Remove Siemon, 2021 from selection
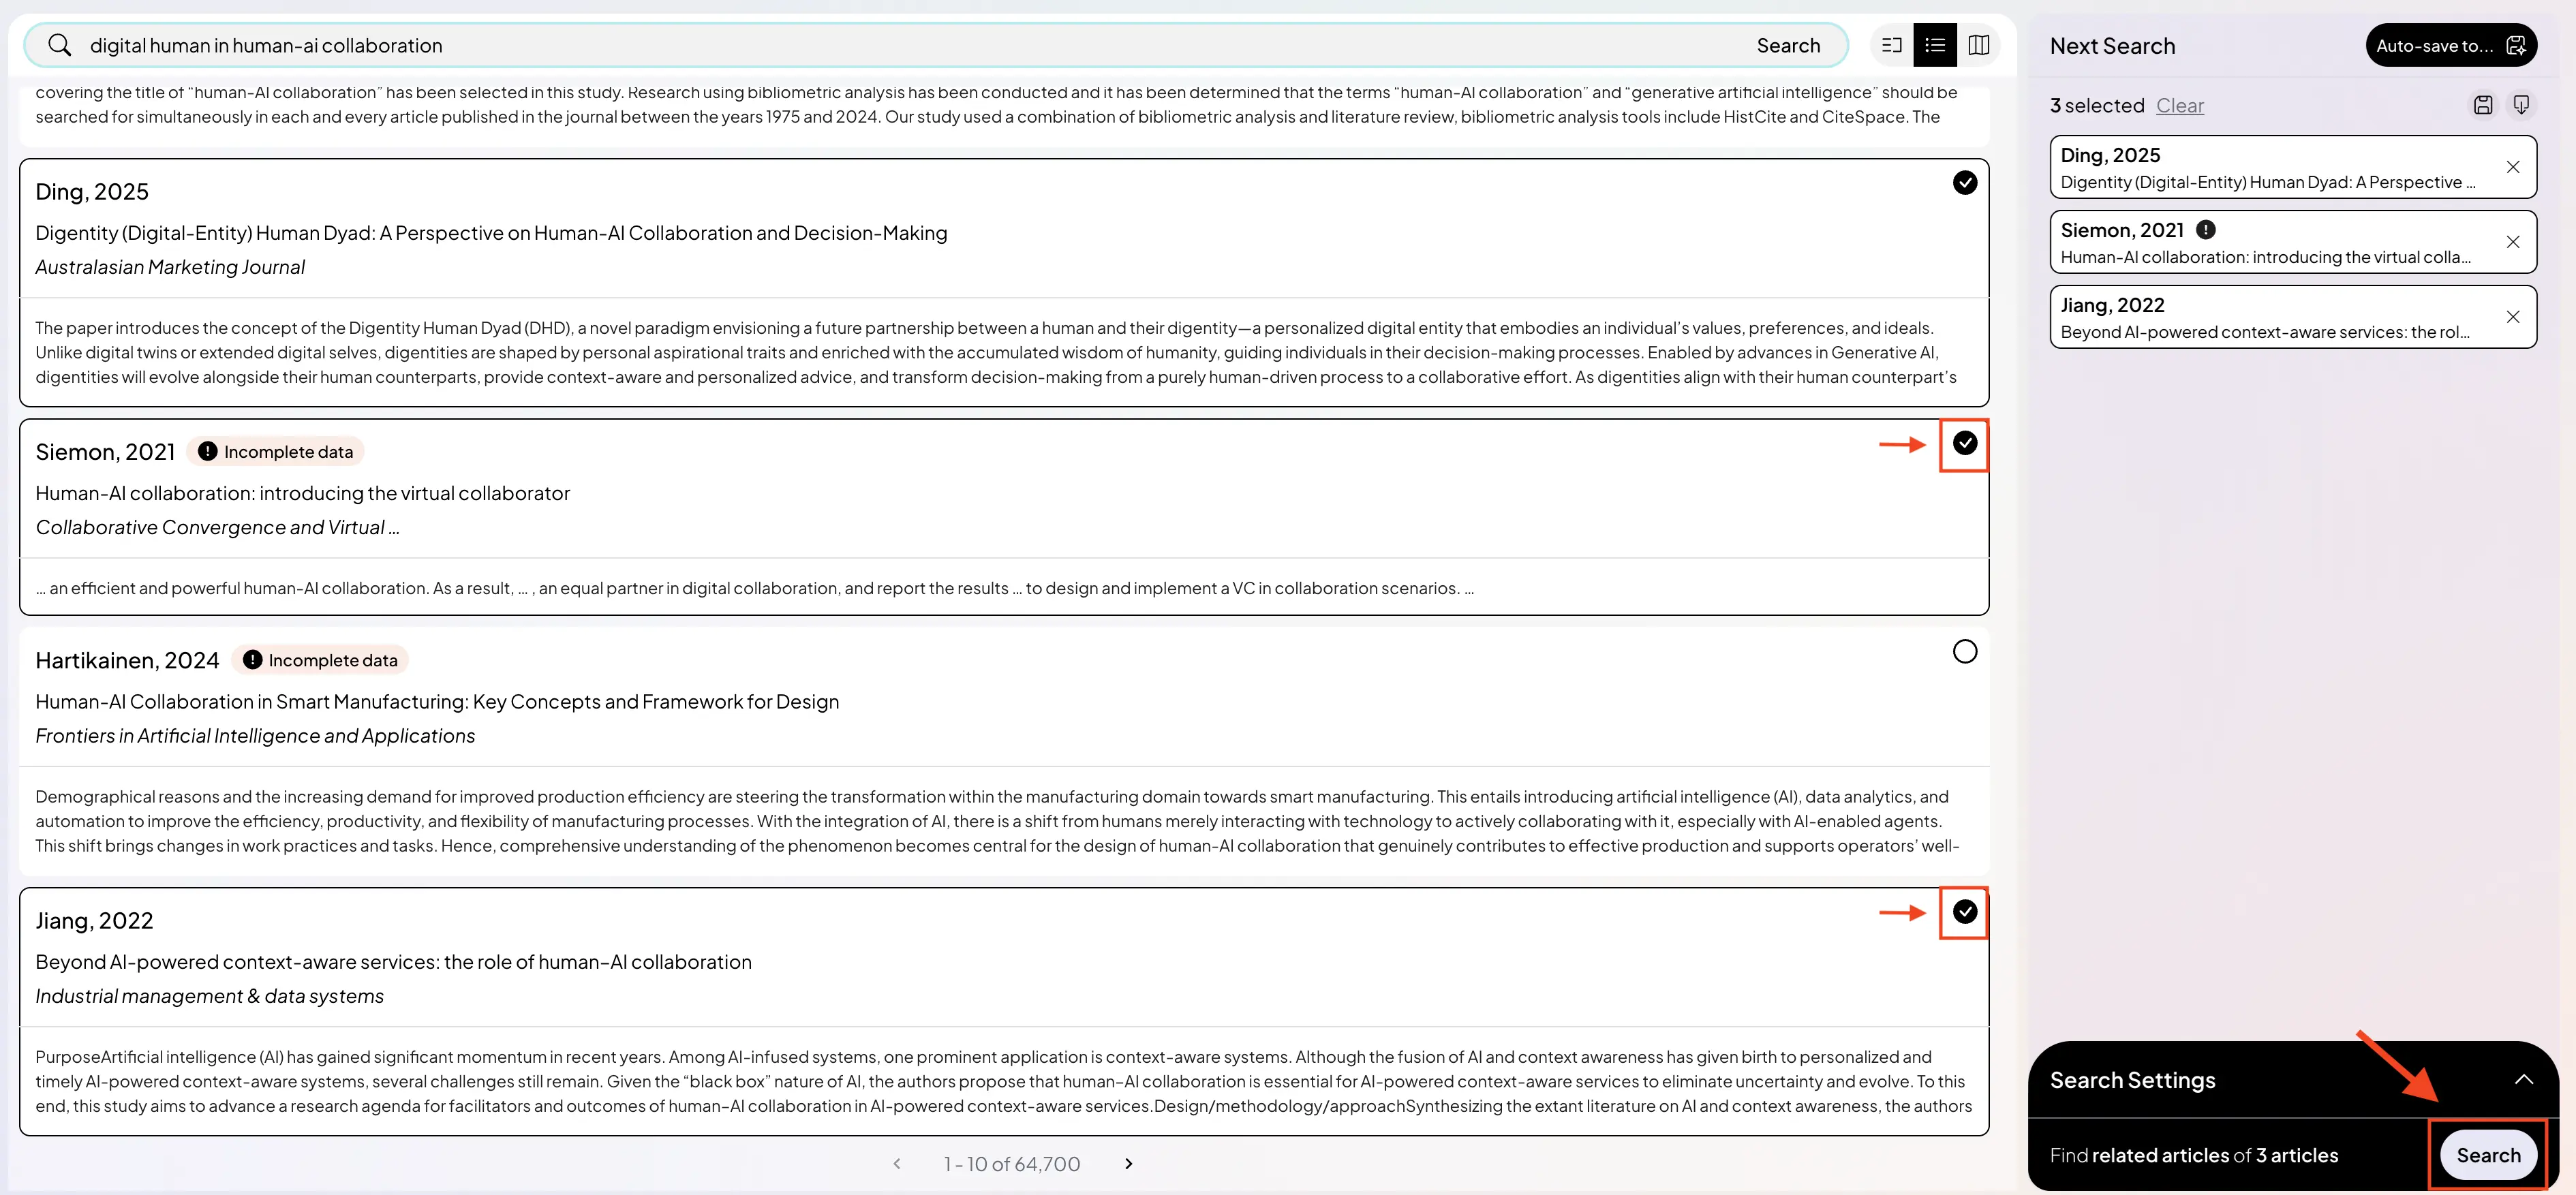Viewport: 2576px width, 1195px height. [2512, 242]
